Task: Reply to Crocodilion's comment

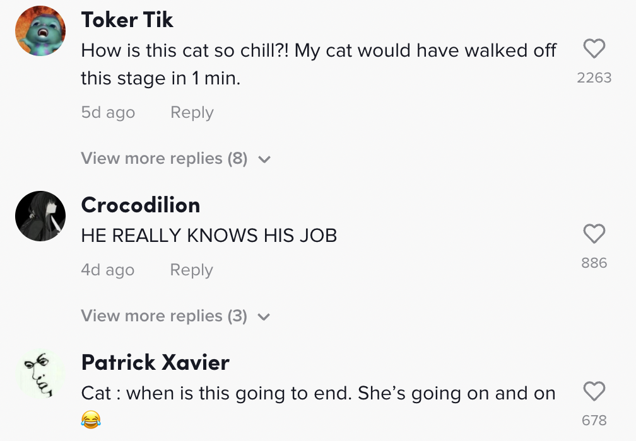Action: 191,270
